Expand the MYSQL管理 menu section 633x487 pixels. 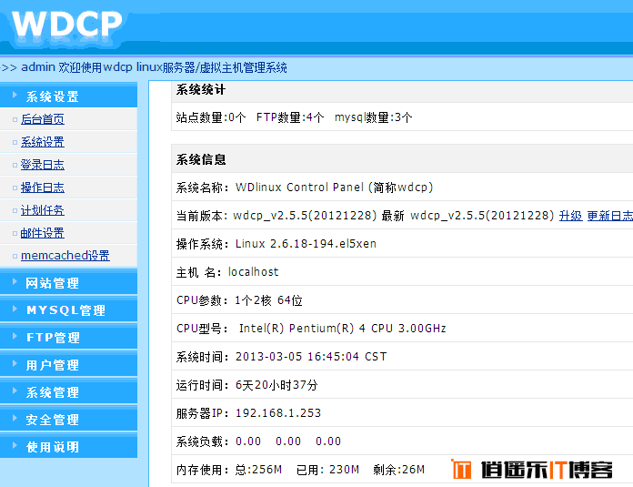click(68, 310)
